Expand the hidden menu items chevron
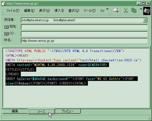Viewport: 152px width, 121px height. (x=107, y=9)
